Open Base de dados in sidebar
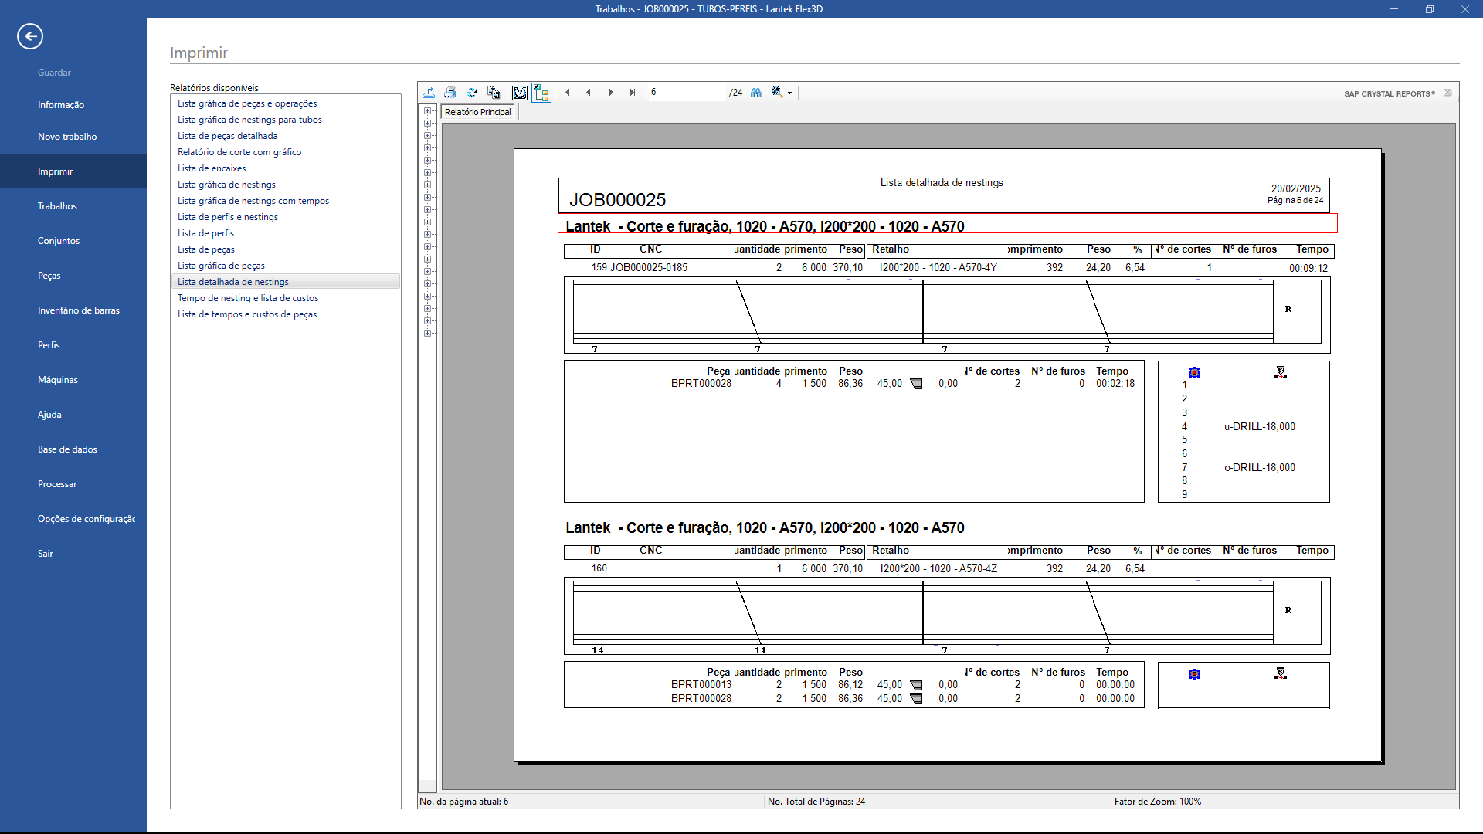 point(67,449)
